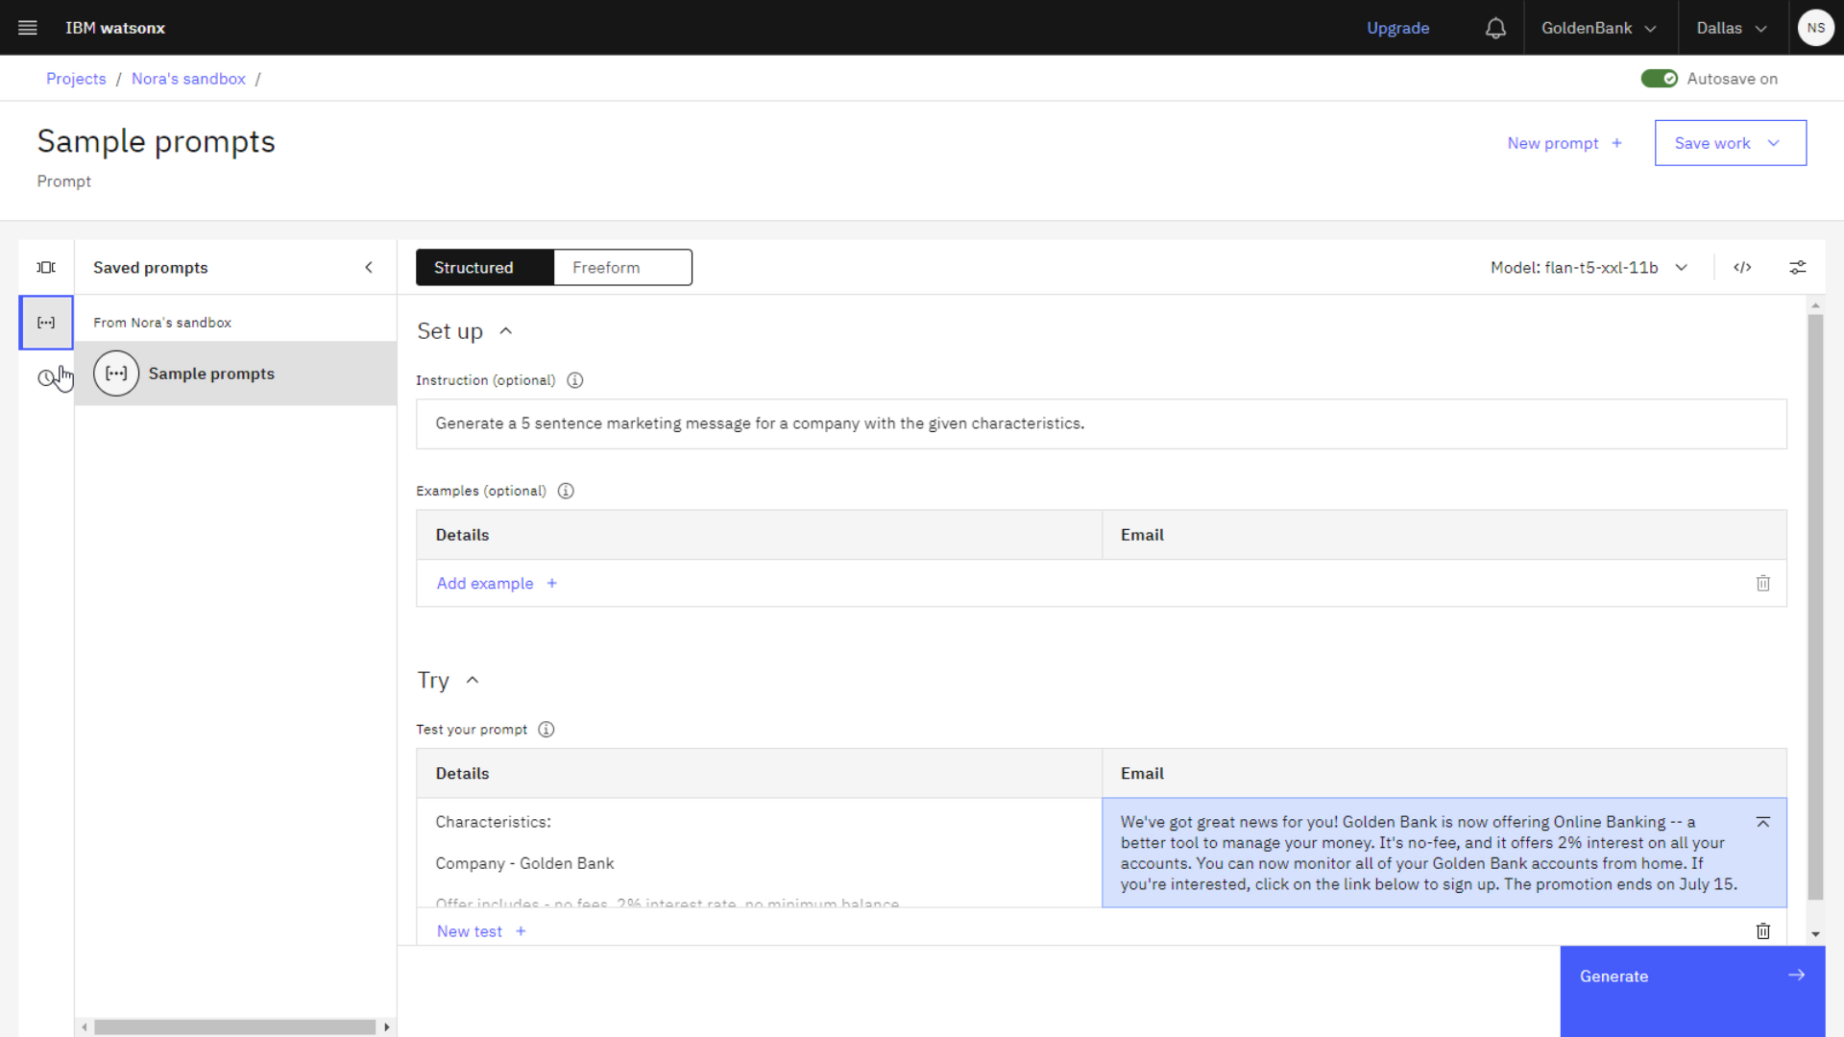Open the Model flan-t5-xxl-11b selector

(x=1589, y=268)
